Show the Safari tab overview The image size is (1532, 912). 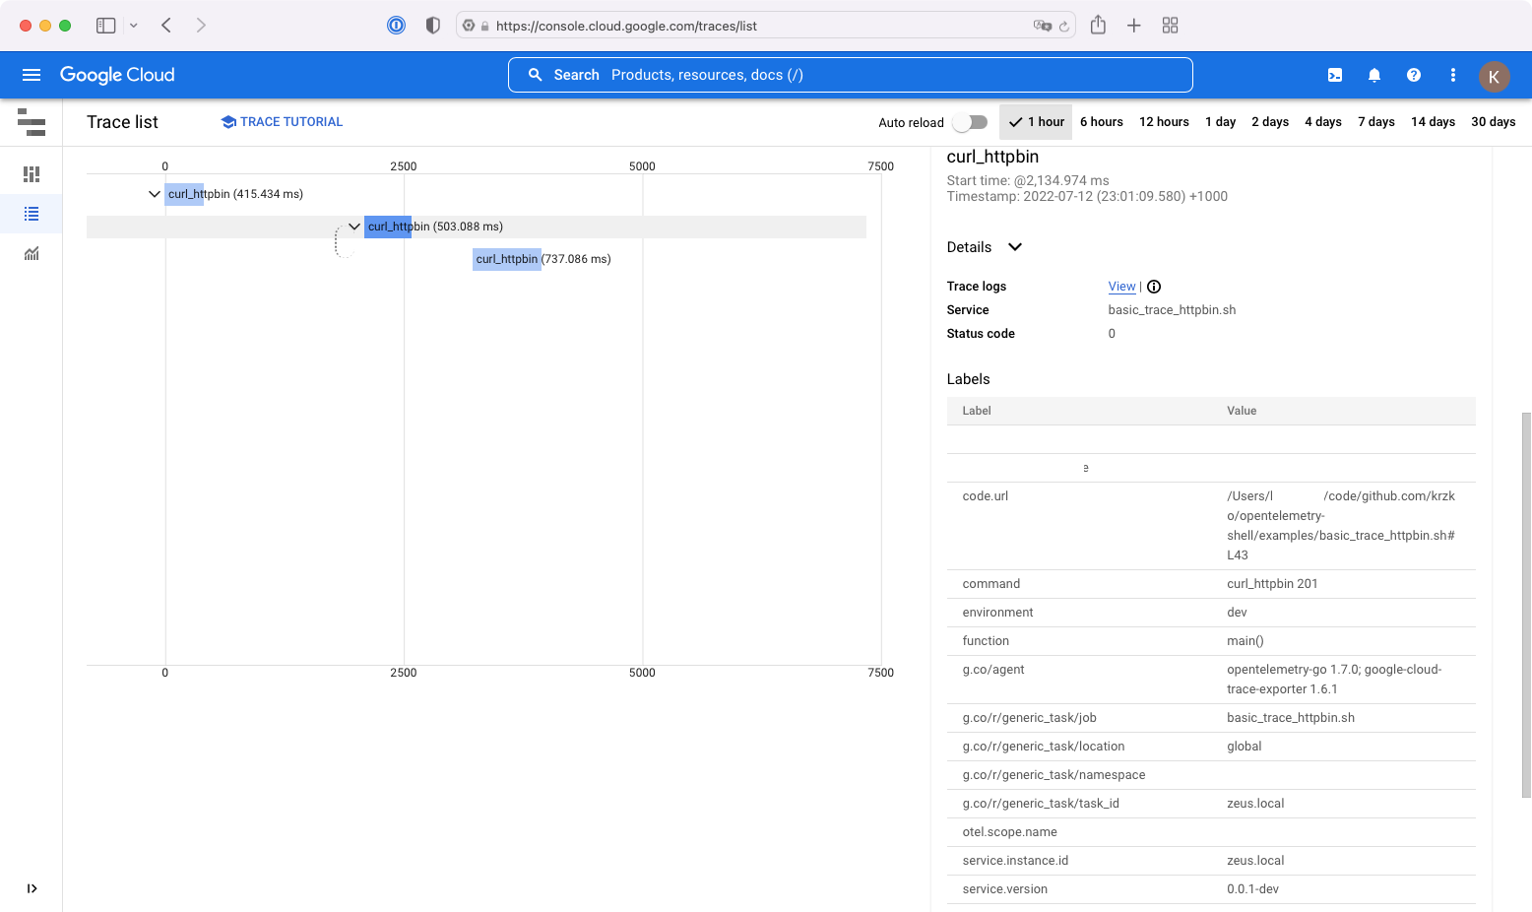coord(1171,26)
